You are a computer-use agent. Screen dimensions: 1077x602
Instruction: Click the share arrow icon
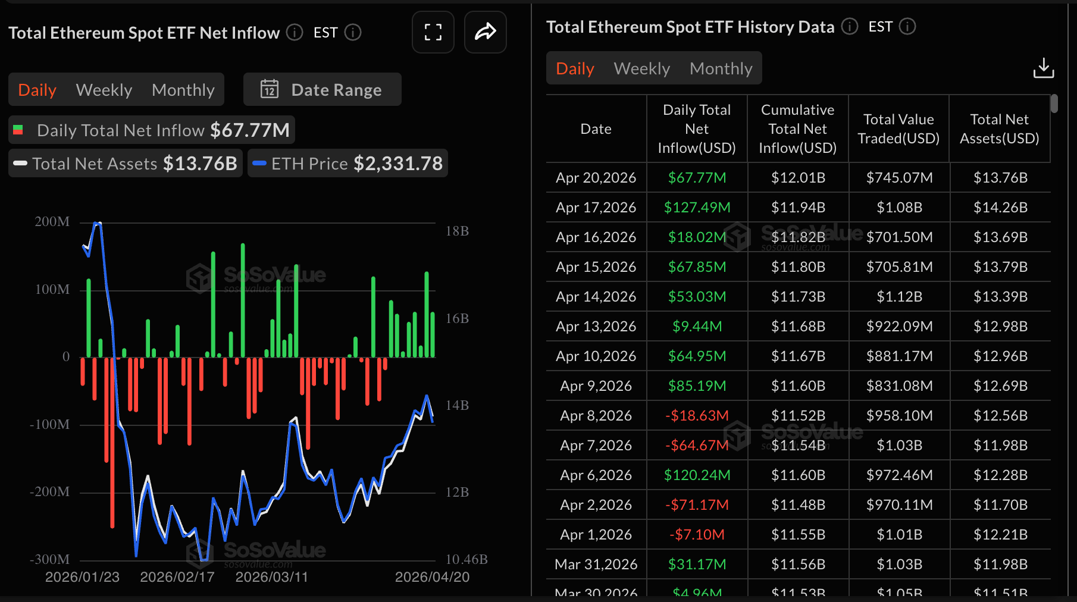coord(485,32)
